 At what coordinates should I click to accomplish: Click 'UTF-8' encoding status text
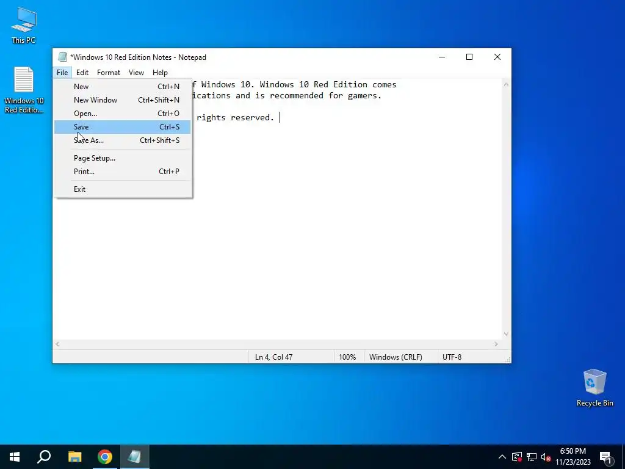(452, 357)
